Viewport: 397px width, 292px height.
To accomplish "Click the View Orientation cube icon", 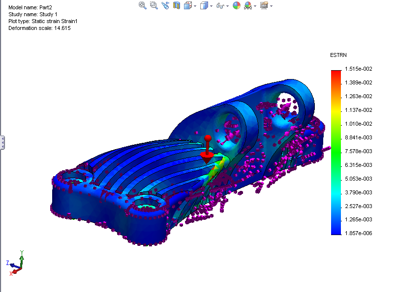I will [189, 5].
